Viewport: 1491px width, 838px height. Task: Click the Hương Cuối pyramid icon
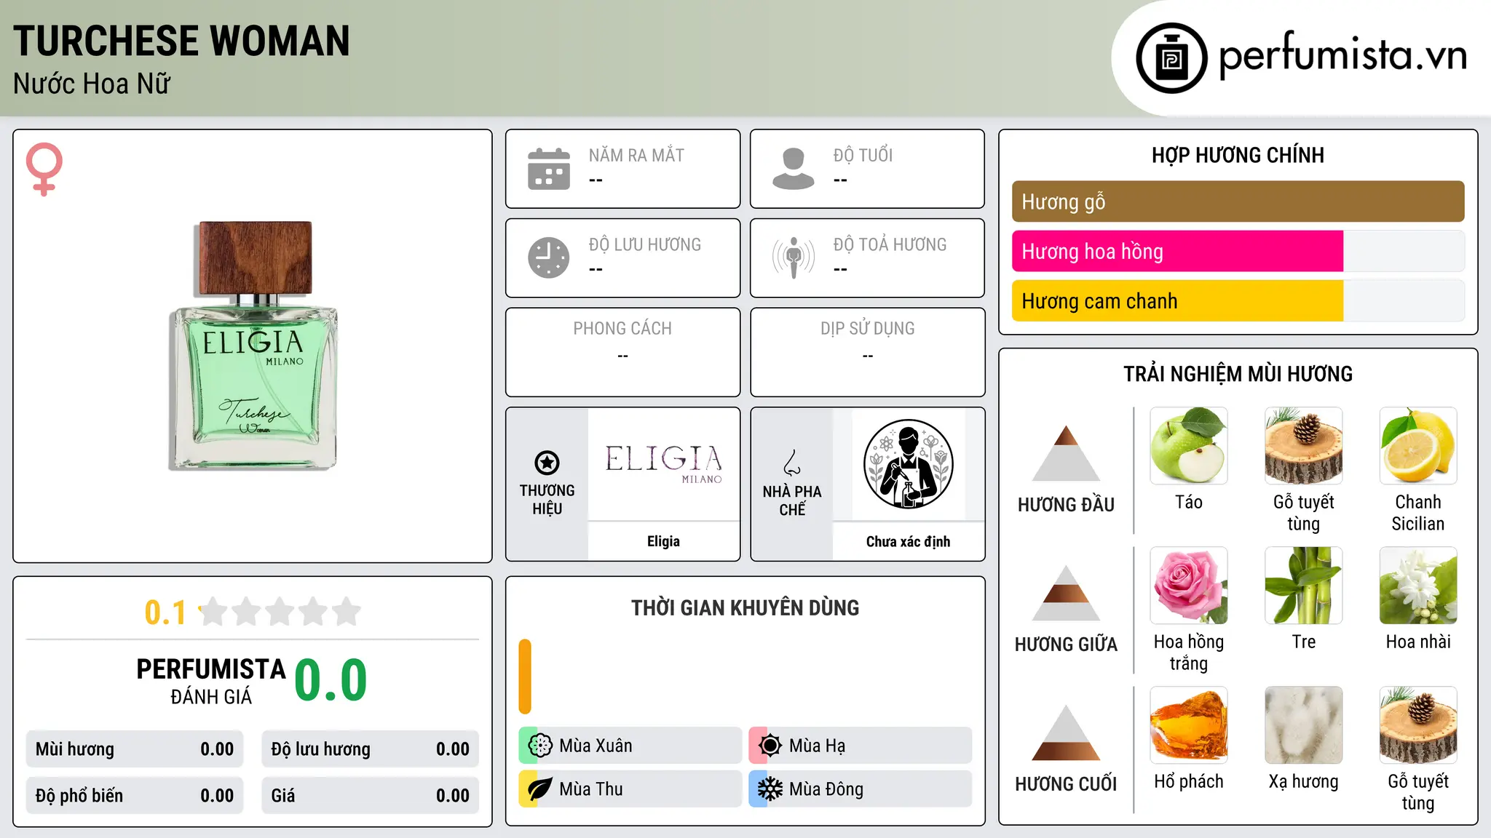pos(1066,733)
